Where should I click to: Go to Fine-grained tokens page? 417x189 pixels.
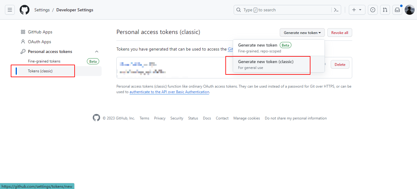pos(44,61)
